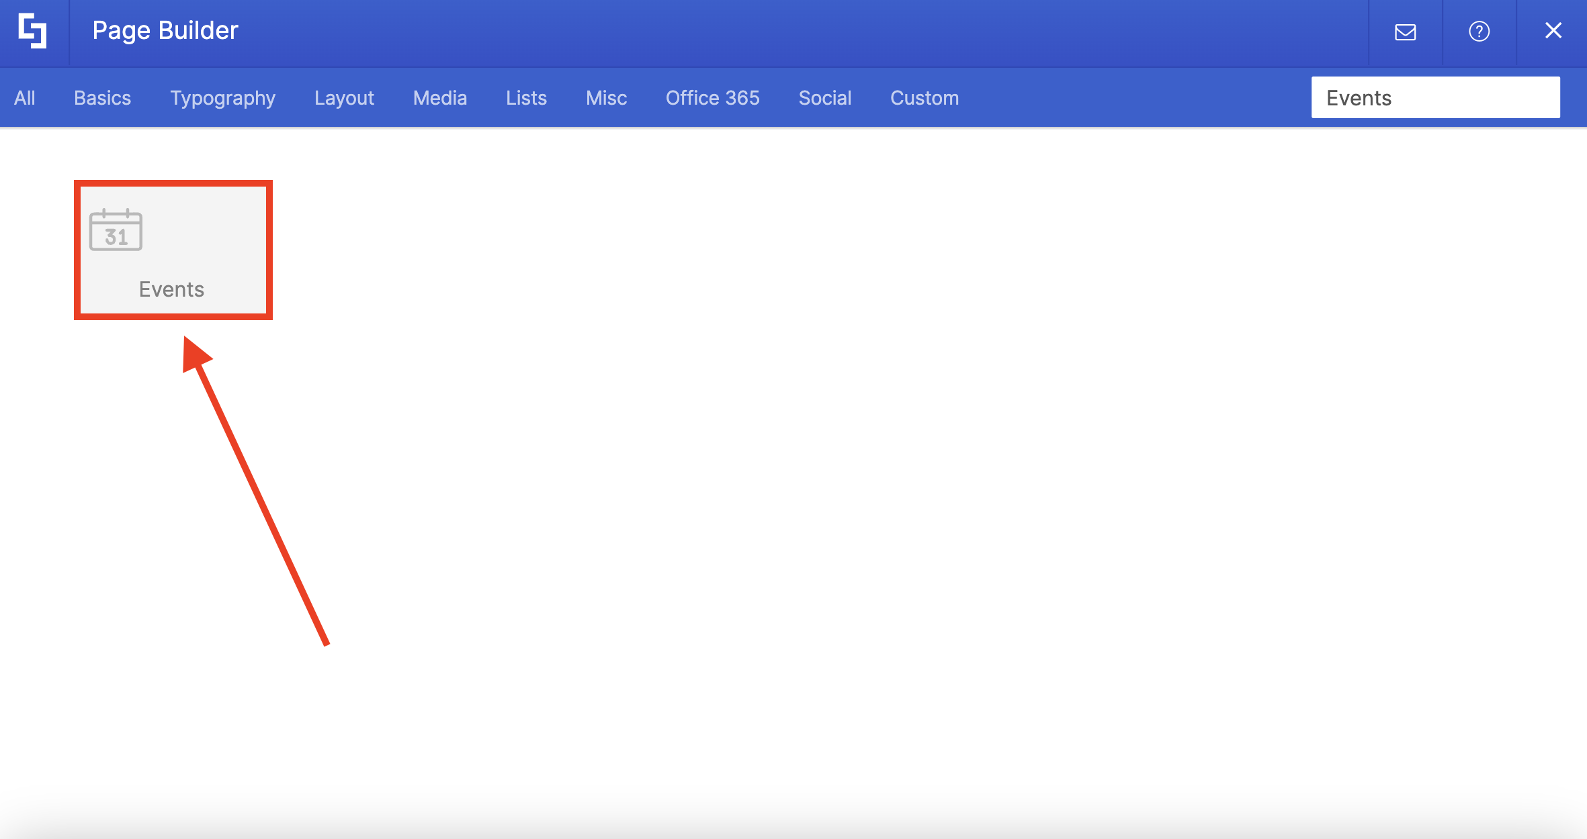1587x839 pixels.
Task: Select the Typography category tab
Action: [x=222, y=98]
